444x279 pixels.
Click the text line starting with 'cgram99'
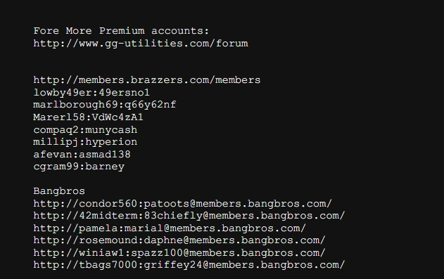pyautogui.click(x=79, y=167)
